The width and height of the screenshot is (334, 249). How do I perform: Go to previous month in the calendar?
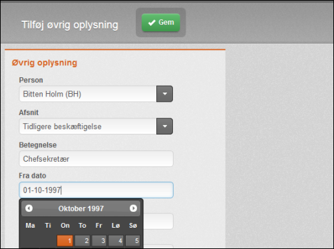[x=29, y=208]
